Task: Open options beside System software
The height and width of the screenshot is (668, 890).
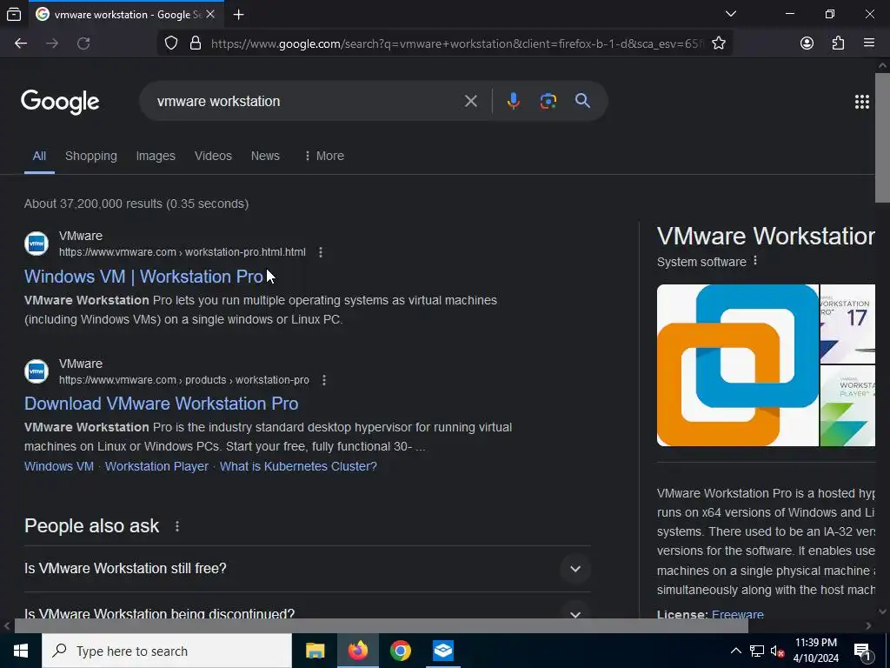Action: tap(755, 261)
